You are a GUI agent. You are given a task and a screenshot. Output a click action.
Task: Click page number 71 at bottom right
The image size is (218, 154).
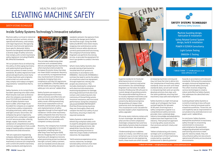(210, 150)
